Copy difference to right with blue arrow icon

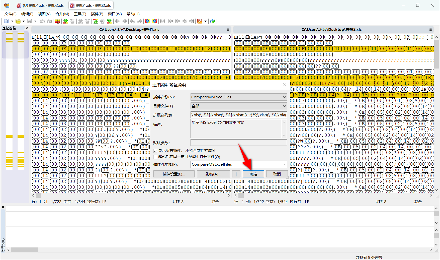pos(148,21)
